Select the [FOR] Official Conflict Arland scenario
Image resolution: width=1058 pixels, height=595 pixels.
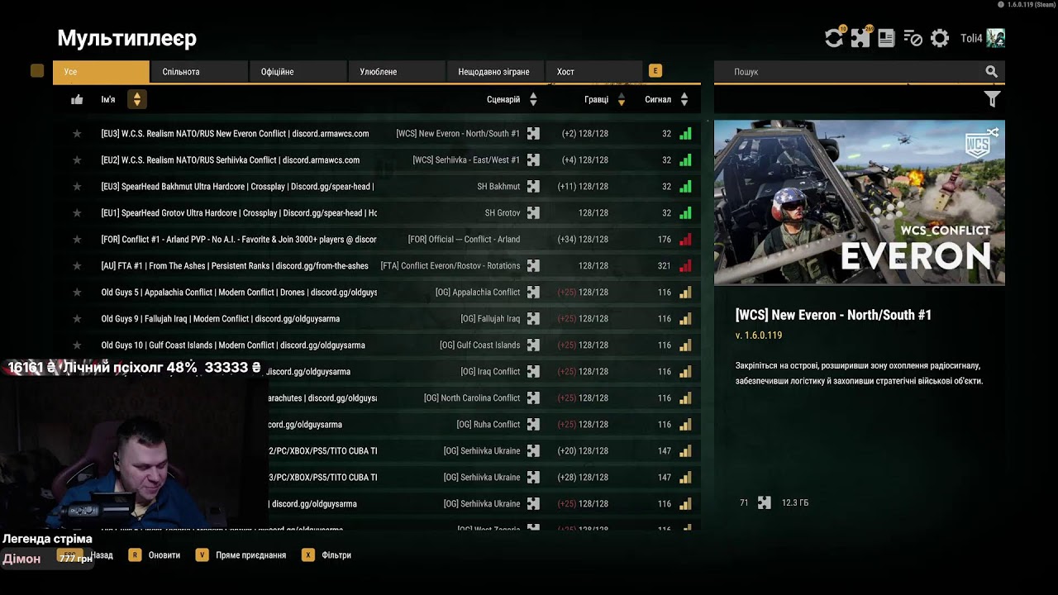click(464, 240)
